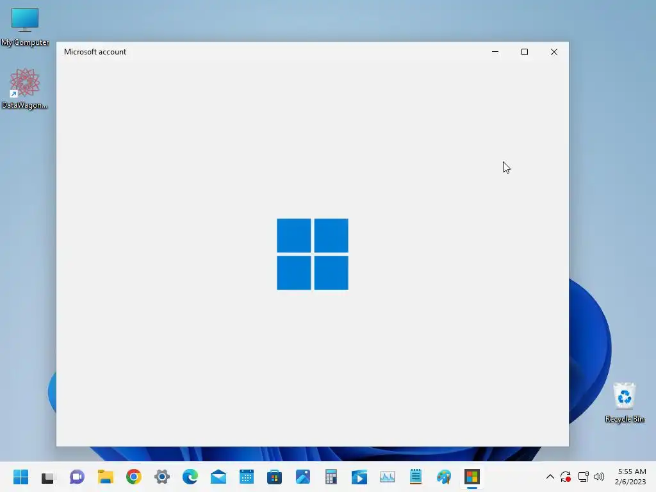Select the DataWagon desktop shortcut
Image resolution: width=656 pixels, height=492 pixels.
point(25,88)
